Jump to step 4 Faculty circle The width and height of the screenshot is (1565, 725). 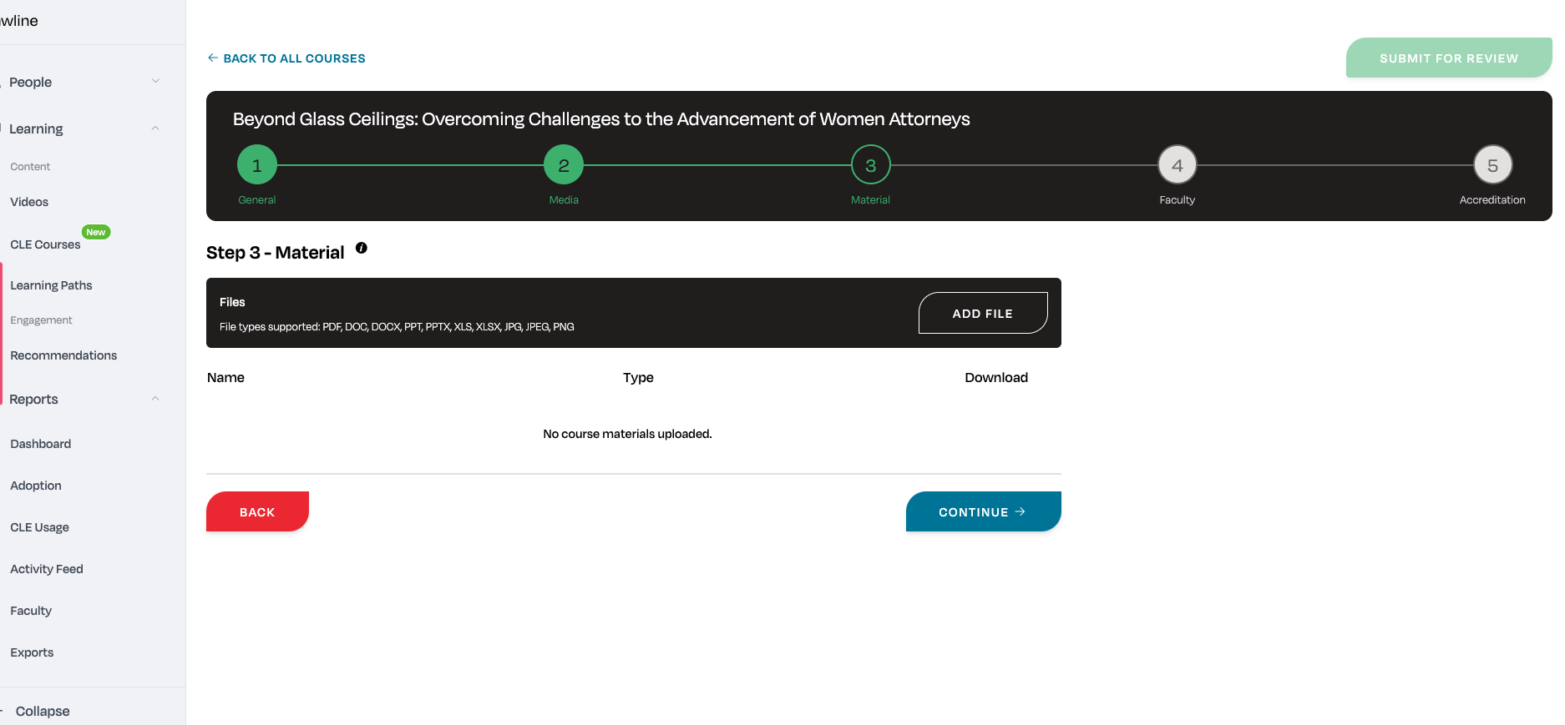click(1178, 165)
